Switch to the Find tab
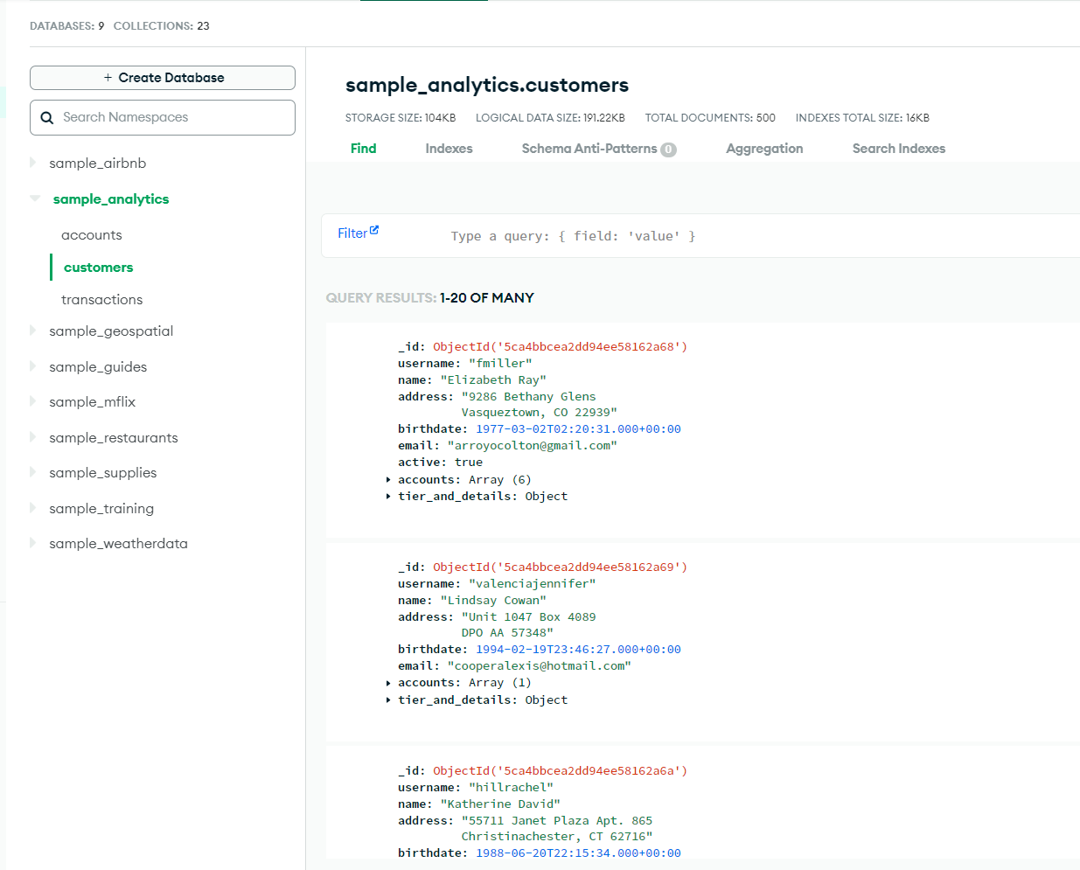Viewport: 1080px width, 870px height. [363, 149]
